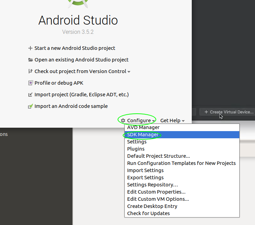The width and height of the screenshot is (255, 225).
Task: Open Default Project Structure menu item
Action: tap(158, 156)
